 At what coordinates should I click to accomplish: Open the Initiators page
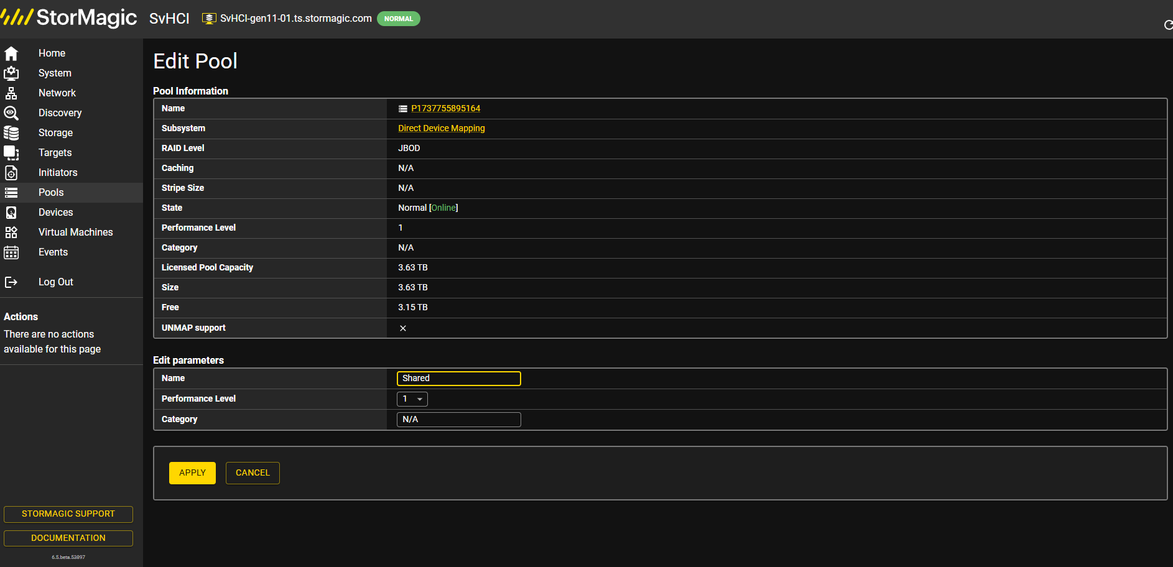click(x=58, y=173)
